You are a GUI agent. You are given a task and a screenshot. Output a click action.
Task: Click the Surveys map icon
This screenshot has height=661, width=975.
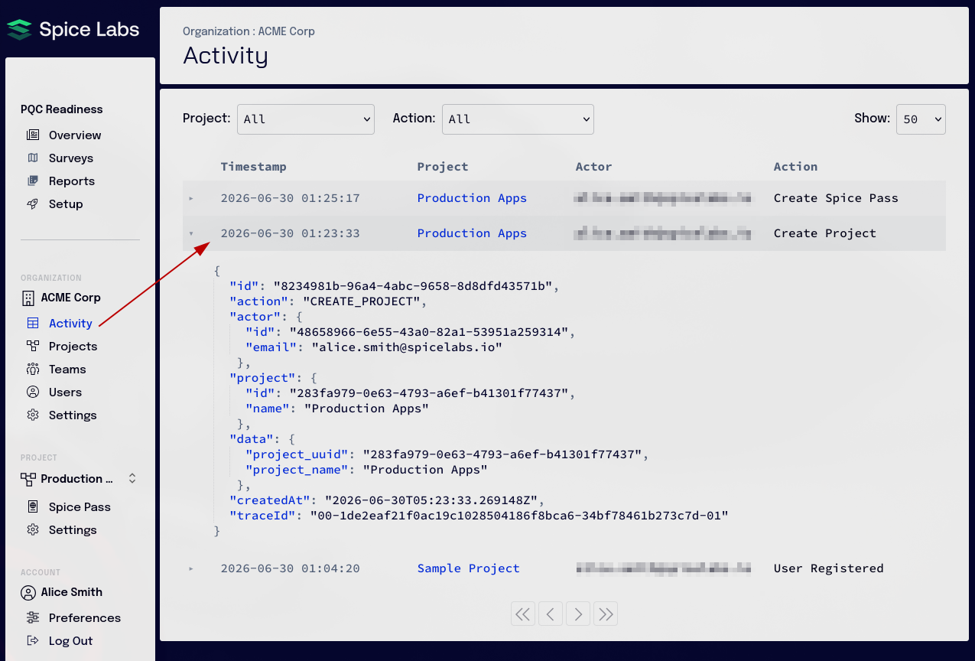tap(33, 158)
